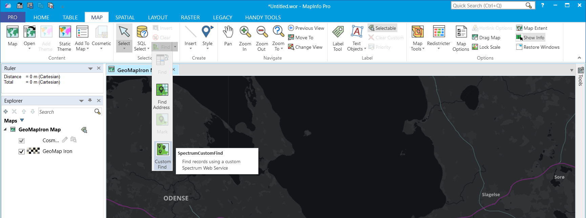Switch to the LAYOUT ribbon tab

coord(158,17)
